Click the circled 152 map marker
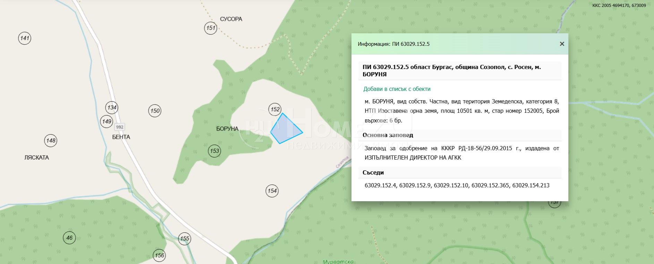The image size is (654, 264). (x=275, y=109)
